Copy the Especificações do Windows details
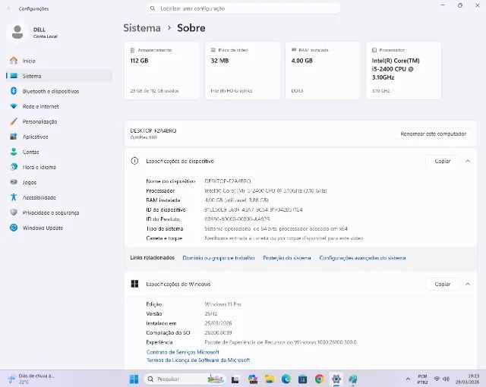 pyautogui.click(x=442, y=284)
